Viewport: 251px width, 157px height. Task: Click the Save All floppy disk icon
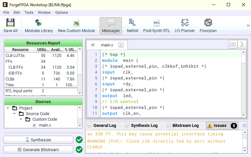tap(10, 23)
